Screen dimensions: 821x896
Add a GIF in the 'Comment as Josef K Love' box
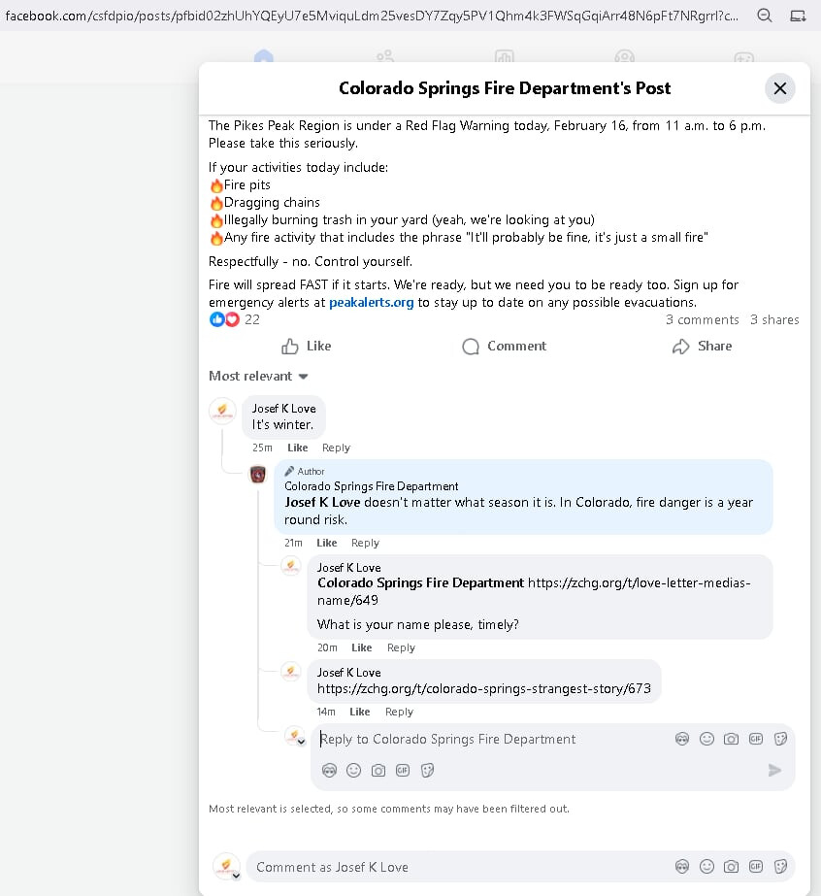756,867
